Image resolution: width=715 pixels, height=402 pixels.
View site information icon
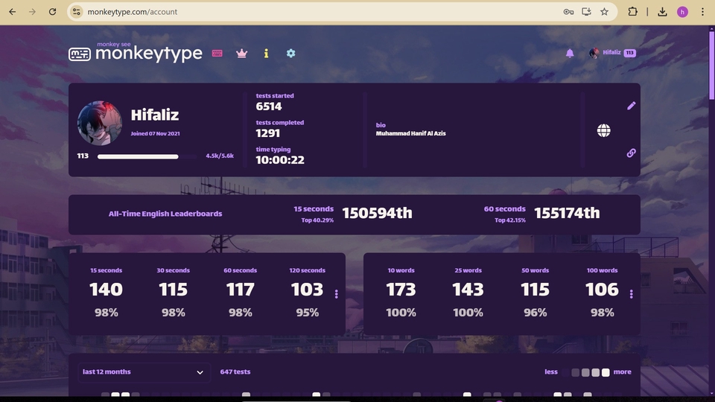coord(77,12)
